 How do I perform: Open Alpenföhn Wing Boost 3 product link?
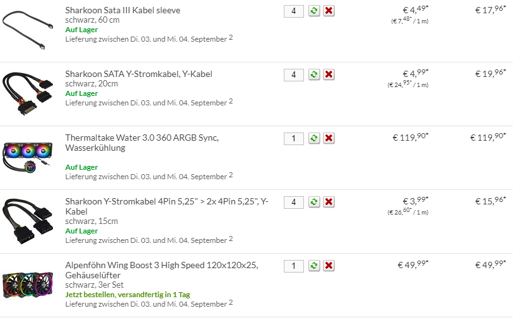pos(161,264)
